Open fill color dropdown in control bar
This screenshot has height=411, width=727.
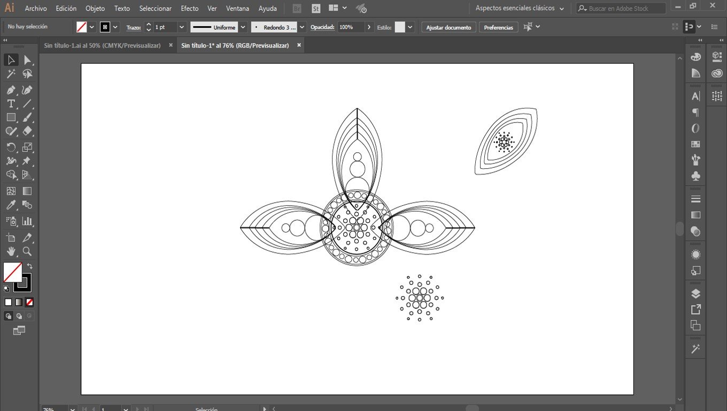click(92, 27)
